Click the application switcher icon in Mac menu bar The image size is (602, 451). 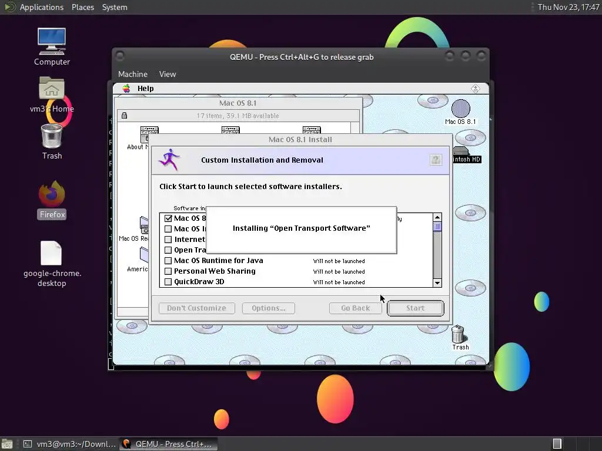point(475,89)
